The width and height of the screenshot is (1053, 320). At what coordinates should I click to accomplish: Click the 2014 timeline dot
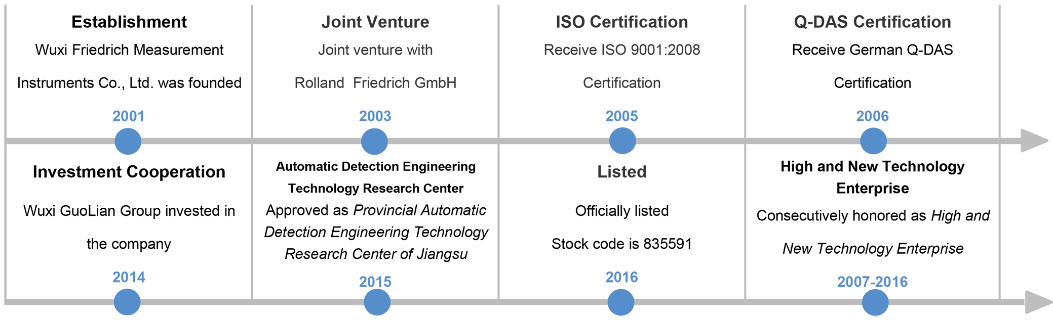tap(127, 302)
